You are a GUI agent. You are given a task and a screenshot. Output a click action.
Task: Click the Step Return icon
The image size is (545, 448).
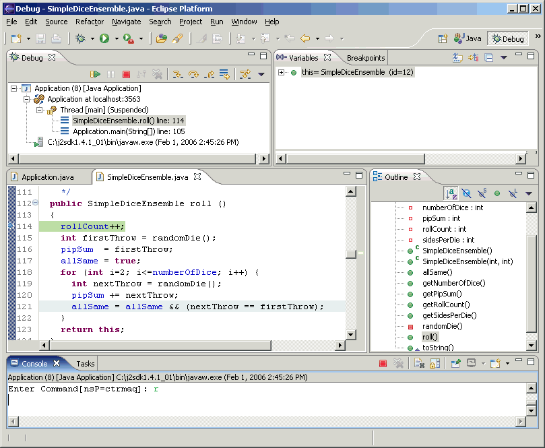tap(209, 74)
